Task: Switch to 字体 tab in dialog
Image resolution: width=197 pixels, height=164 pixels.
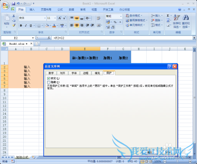Action: 74,73
